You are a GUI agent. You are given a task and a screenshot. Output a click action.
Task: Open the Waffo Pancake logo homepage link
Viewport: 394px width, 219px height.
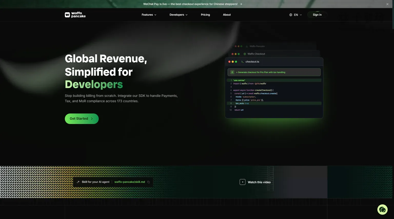point(75,15)
